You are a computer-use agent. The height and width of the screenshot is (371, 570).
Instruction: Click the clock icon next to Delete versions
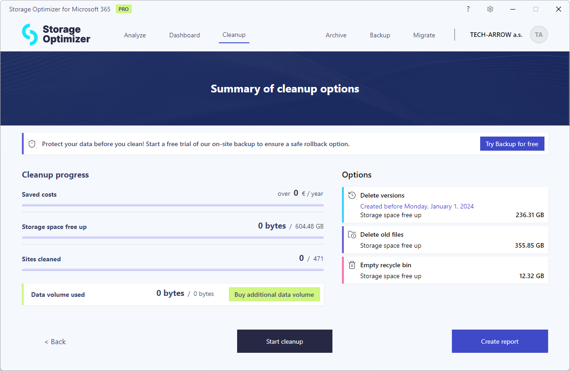tap(352, 195)
